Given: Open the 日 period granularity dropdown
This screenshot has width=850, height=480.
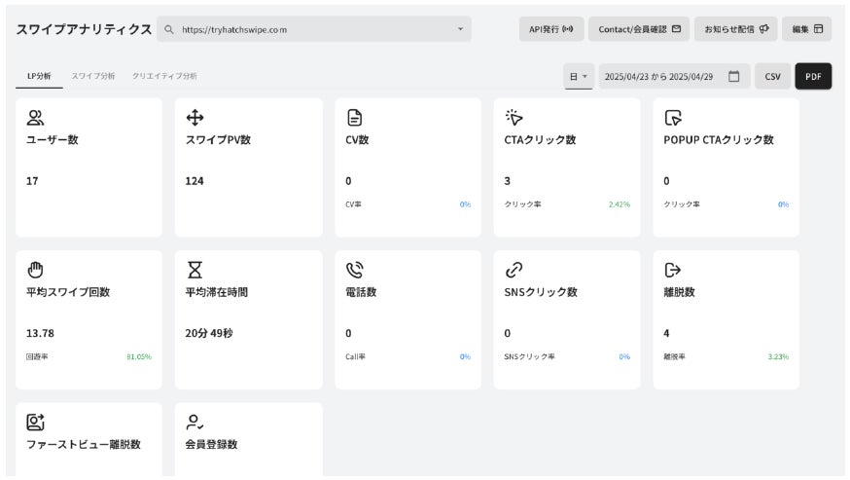Looking at the screenshot, I should 579,76.
